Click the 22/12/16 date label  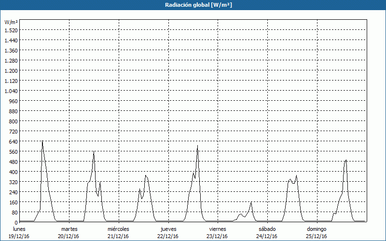coord(168,236)
